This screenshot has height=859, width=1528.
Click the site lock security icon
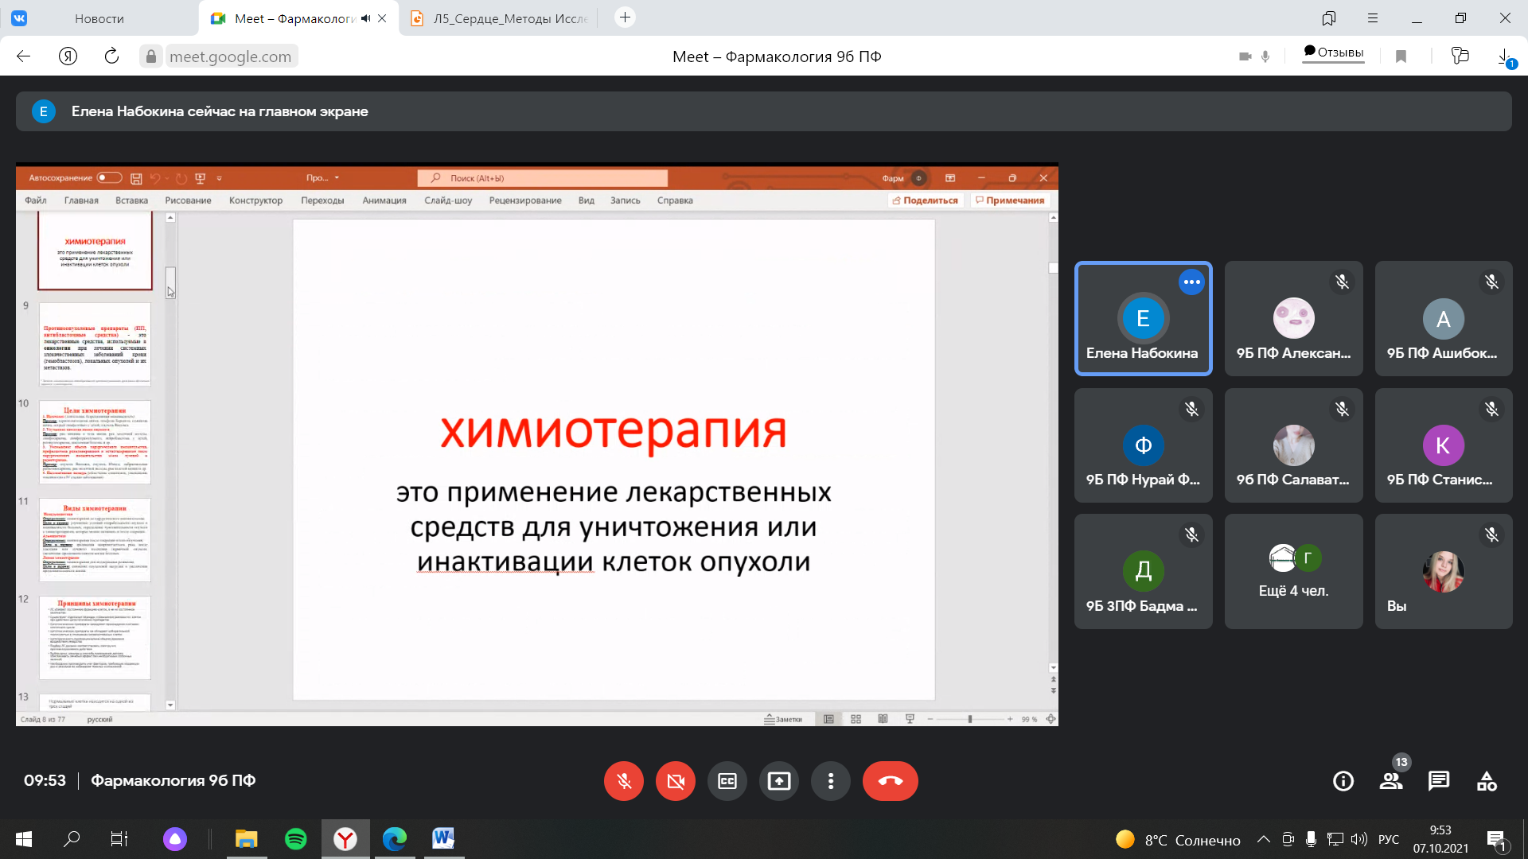point(150,56)
